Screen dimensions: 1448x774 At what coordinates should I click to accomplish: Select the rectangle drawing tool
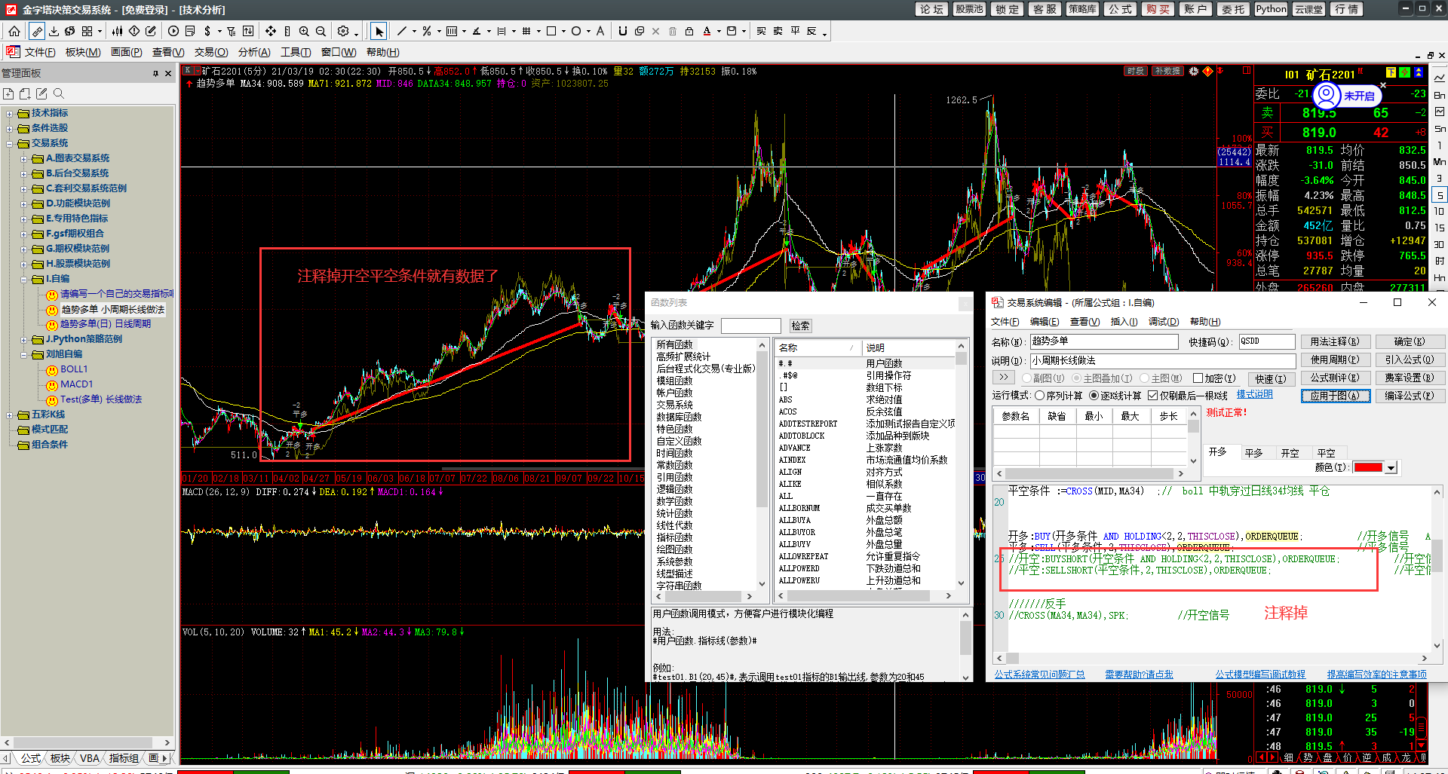coord(551,31)
